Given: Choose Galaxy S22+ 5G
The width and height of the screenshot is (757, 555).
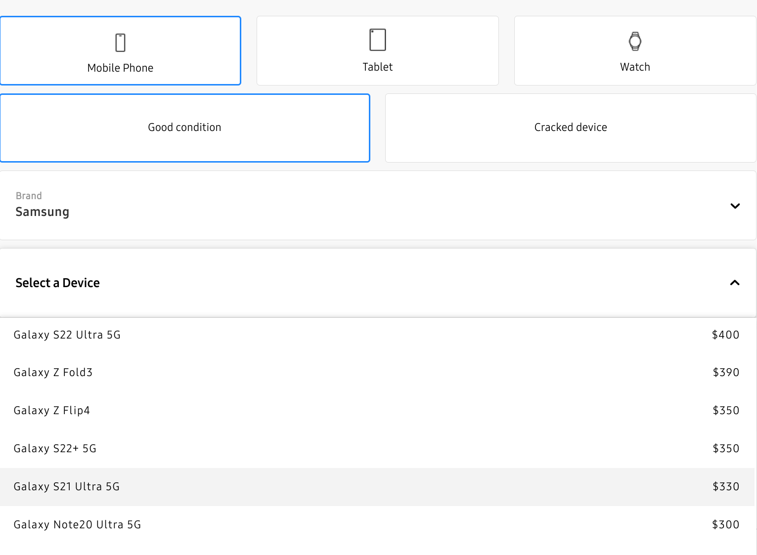Looking at the screenshot, I should point(377,449).
